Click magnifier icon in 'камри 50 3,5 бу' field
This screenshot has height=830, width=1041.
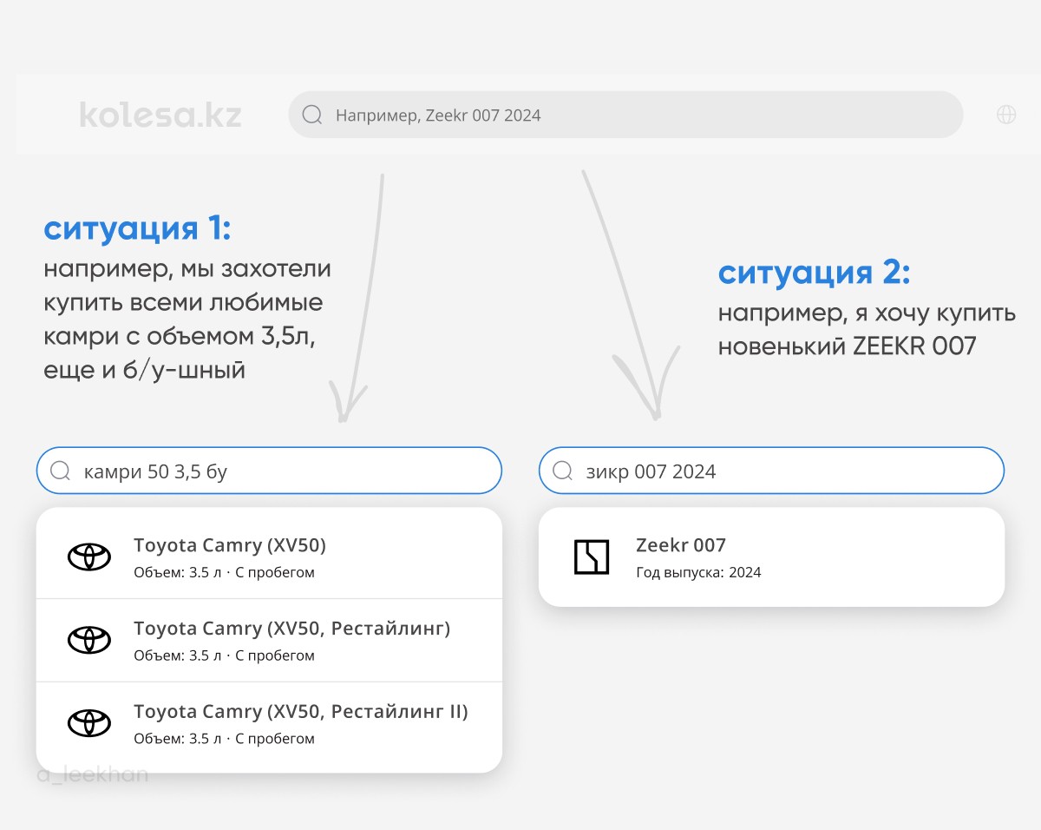pos(61,471)
